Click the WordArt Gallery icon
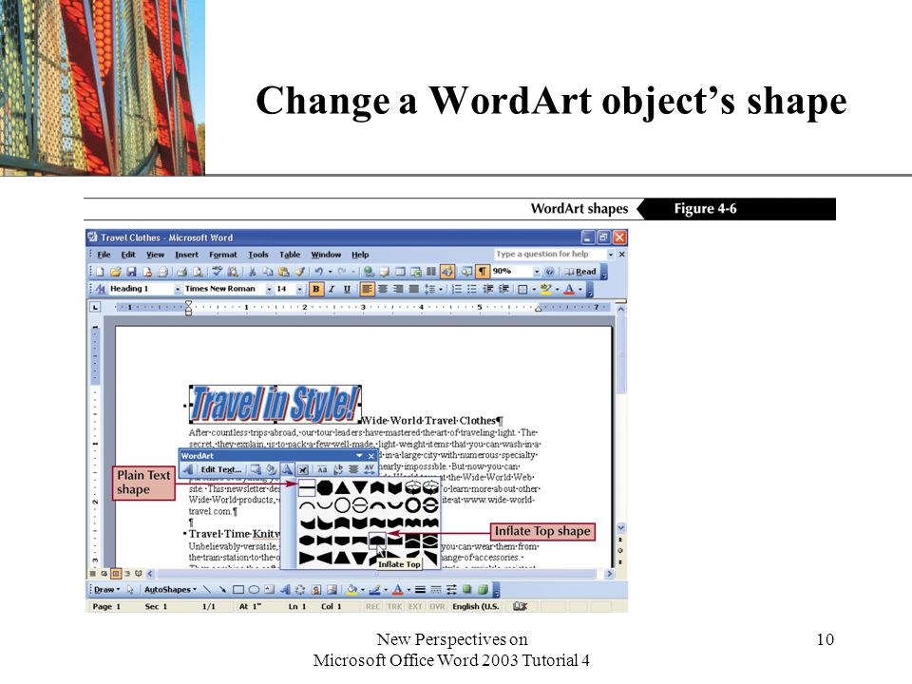The height and width of the screenshot is (684, 912). click(x=256, y=469)
